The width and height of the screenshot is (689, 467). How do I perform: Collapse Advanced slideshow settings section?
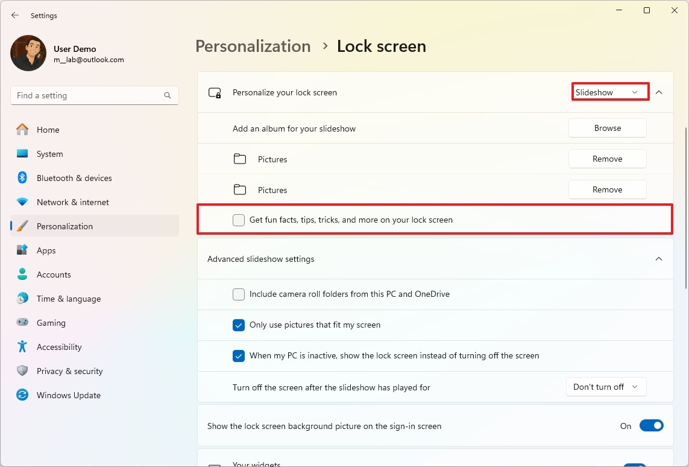coord(659,259)
